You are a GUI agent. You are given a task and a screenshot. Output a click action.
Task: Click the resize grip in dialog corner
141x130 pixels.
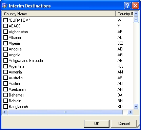pyautogui.click(x=138, y=127)
